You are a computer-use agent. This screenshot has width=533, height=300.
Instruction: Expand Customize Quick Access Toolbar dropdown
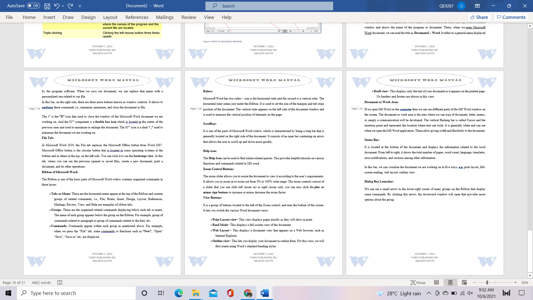[x=80, y=6]
